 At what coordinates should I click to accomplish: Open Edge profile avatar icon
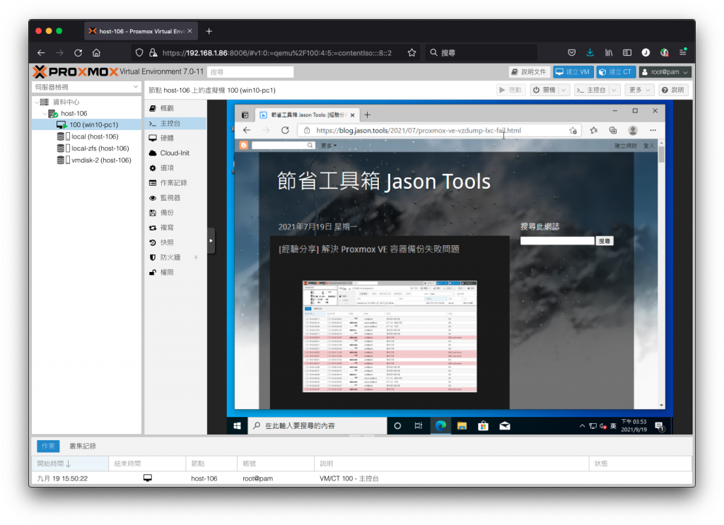point(633,131)
